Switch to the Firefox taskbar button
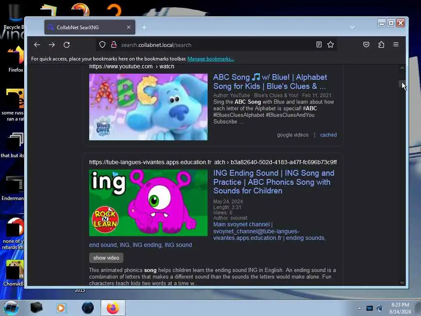Viewport: 421px width, 316px height. pos(113,308)
